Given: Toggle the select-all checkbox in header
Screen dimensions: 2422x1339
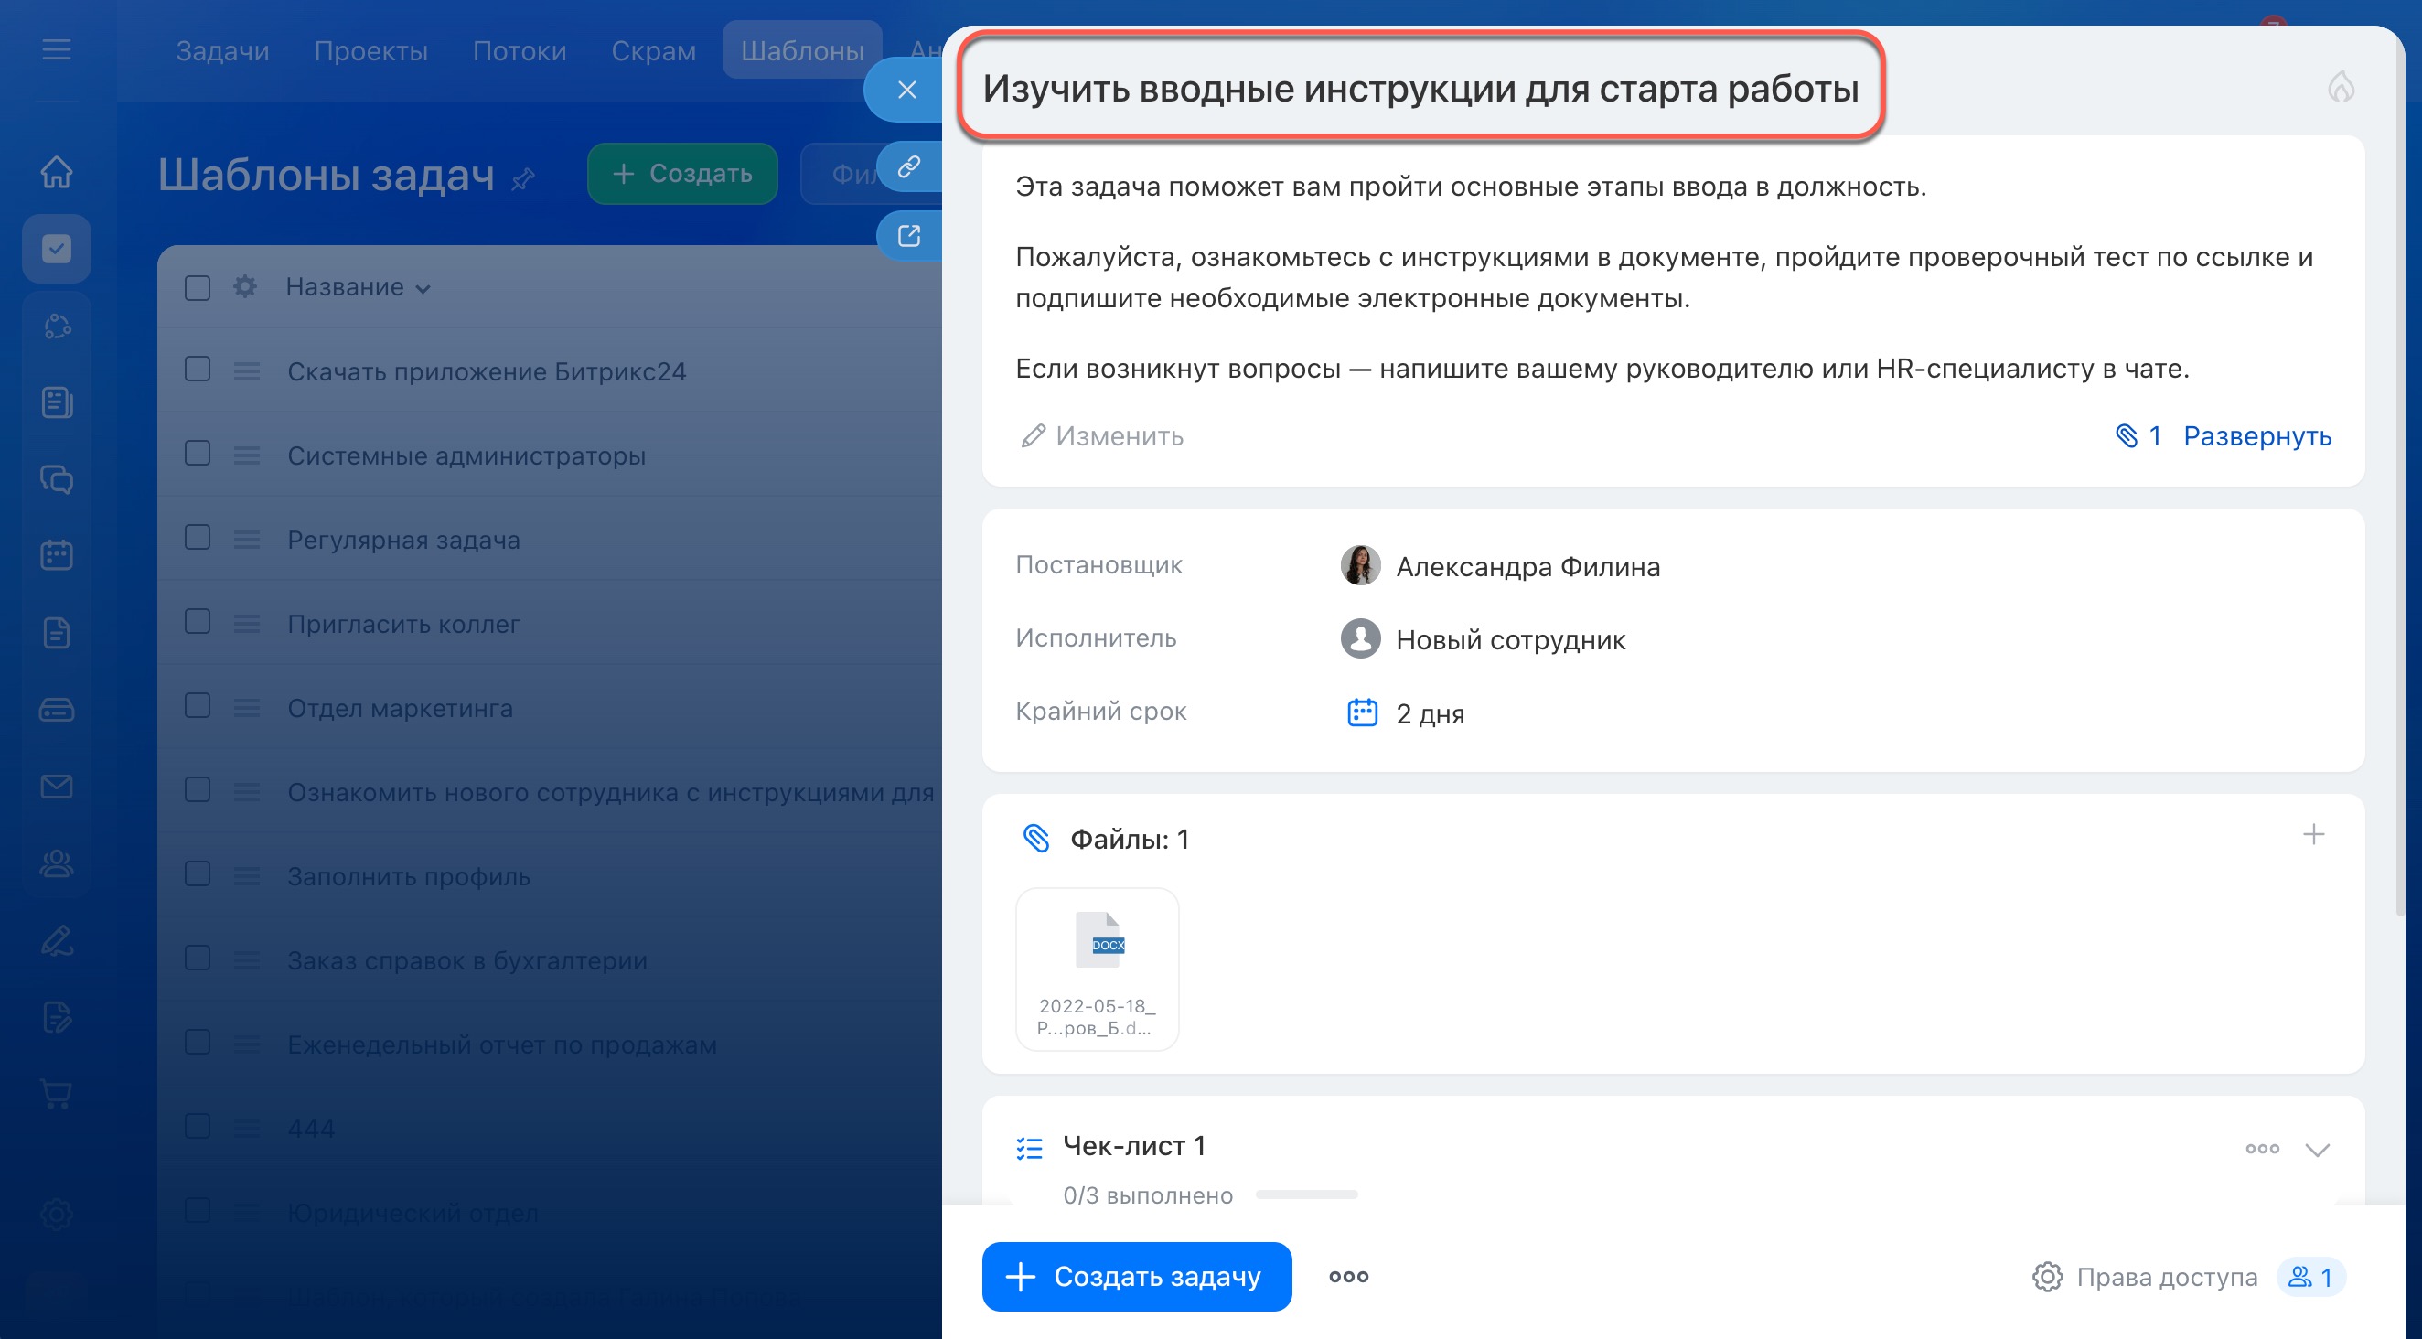Looking at the screenshot, I should tap(198, 287).
